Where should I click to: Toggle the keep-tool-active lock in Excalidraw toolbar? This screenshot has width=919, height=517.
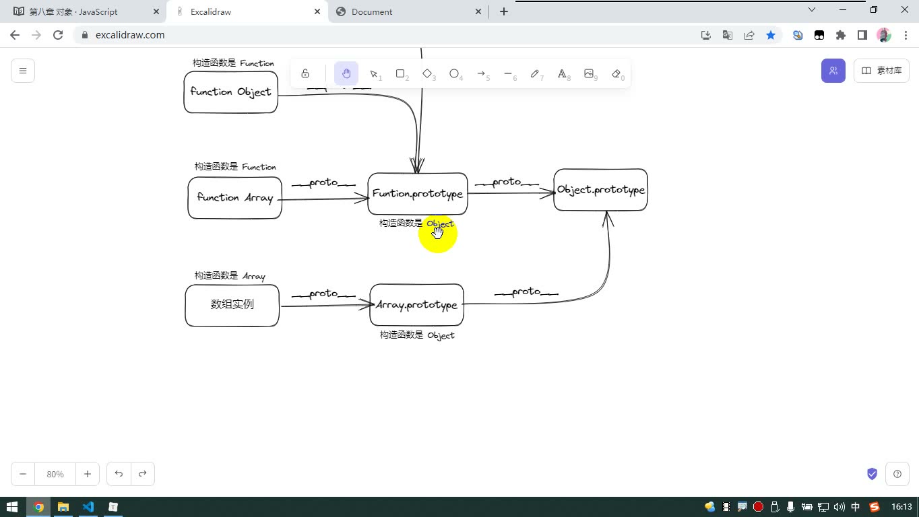pos(305,74)
